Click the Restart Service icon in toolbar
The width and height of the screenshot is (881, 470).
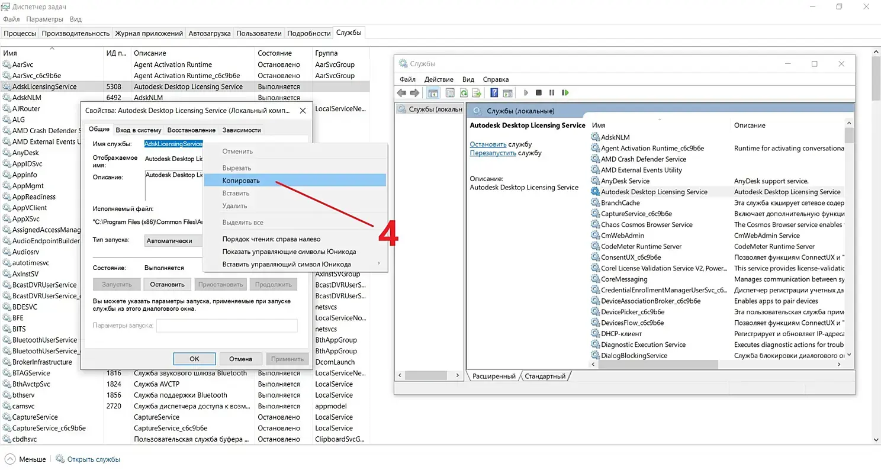coord(565,93)
